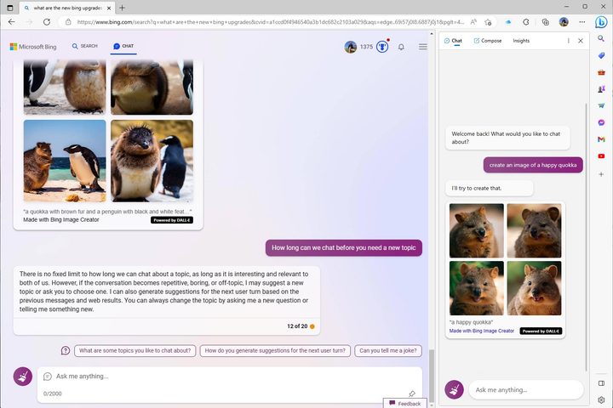Click suggestion 'How do you generate suggestions for the next user turn?'
Screen dimensions: 613x408
coord(275,350)
